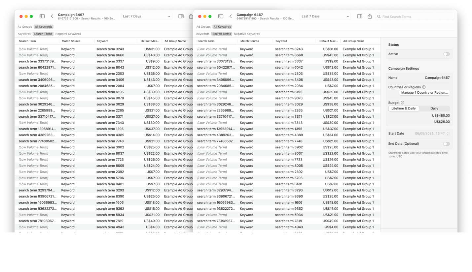
Task: Click the campaign Name field Campaign 6467
Action: pyautogui.click(x=437, y=78)
